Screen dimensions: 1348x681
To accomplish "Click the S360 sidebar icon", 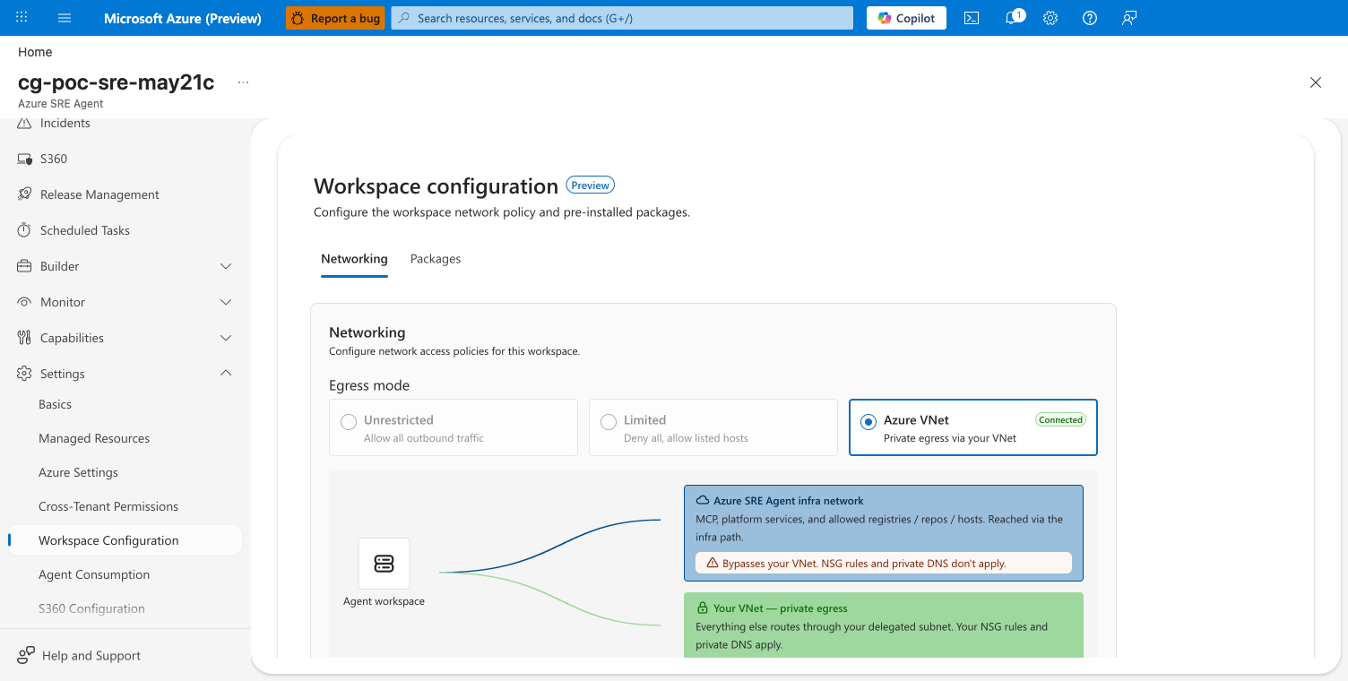I will tap(24, 159).
